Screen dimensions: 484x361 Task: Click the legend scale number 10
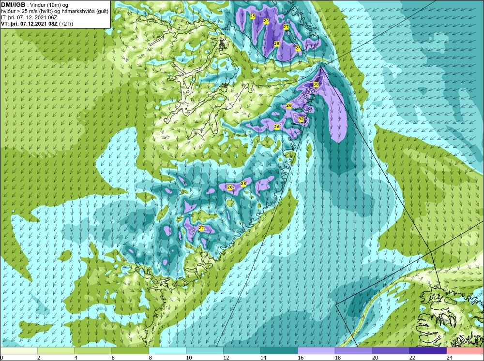click(189, 358)
